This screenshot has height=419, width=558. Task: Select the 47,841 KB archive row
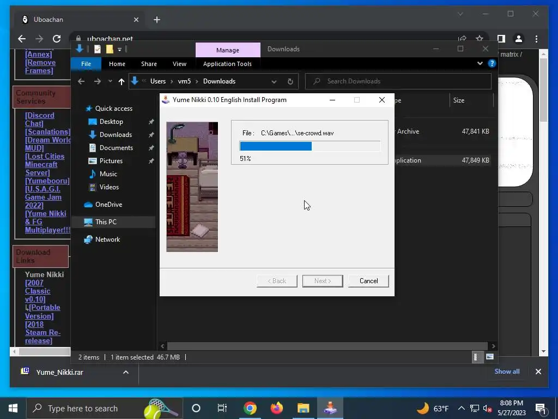[x=444, y=131]
